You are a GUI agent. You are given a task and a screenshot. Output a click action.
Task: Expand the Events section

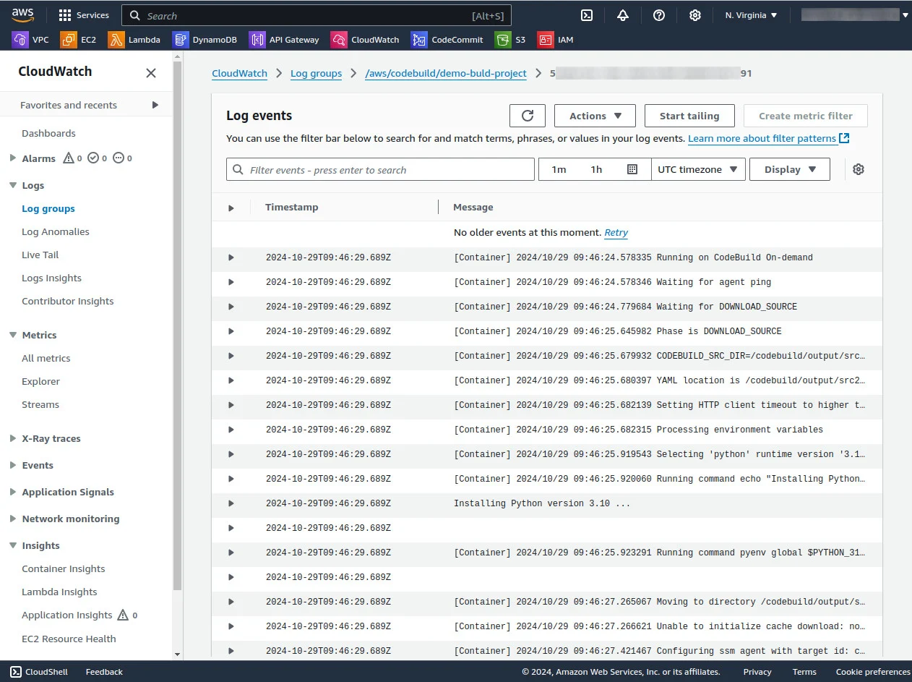[x=13, y=465]
